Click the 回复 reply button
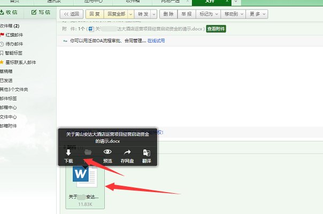Screen dimensions: 323x214 pyautogui.click(x=95, y=14)
